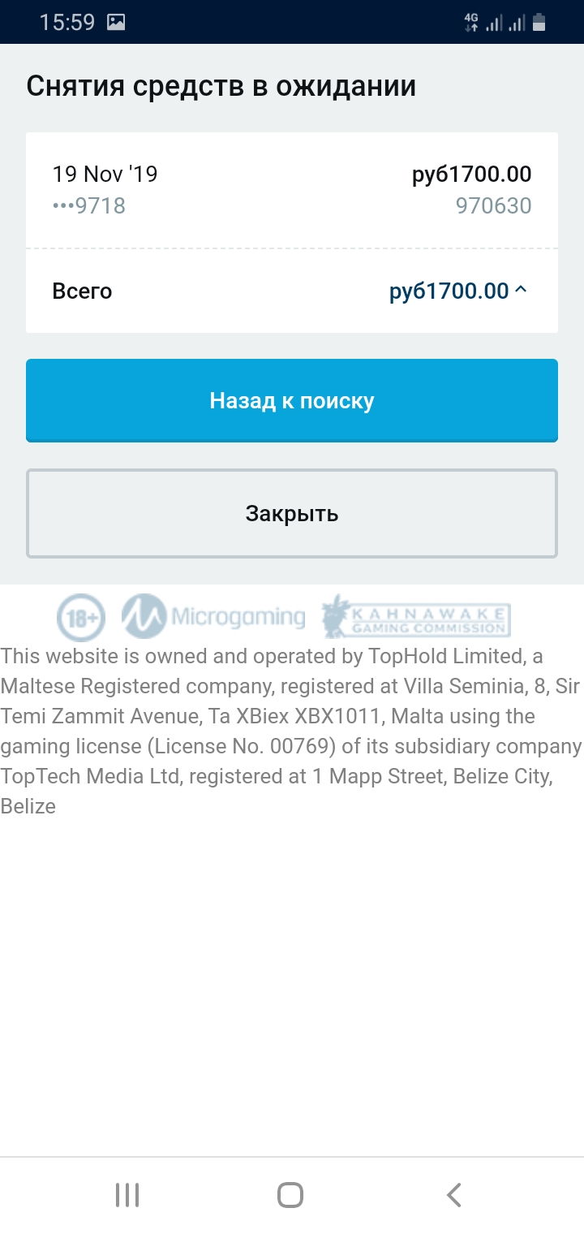Select the 19 Nov '19 withdrawal entry
The width and height of the screenshot is (584, 1234).
pos(292,190)
